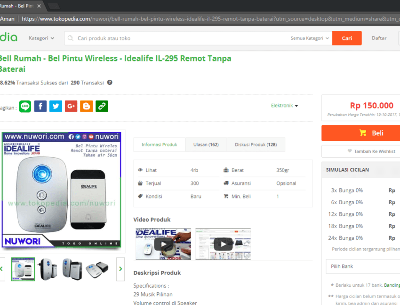The height and width of the screenshot is (305, 400).
Task: Click the Aman secure site indicator
Action: click(7, 19)
